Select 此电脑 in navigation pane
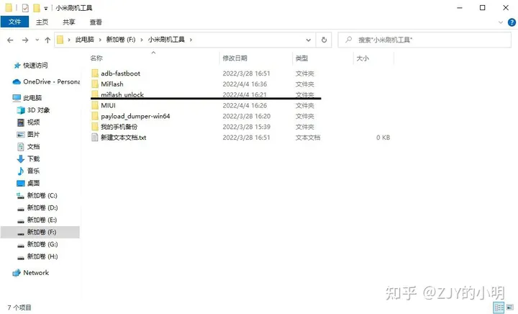Viewport: 518px width, 314px height. pyautogui.click(x=27, y=98)
